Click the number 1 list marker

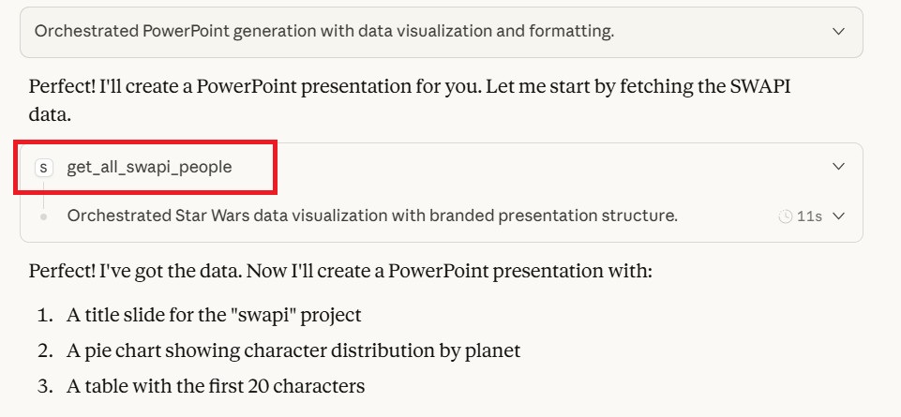pyautogui.click(x=44, y=315)
